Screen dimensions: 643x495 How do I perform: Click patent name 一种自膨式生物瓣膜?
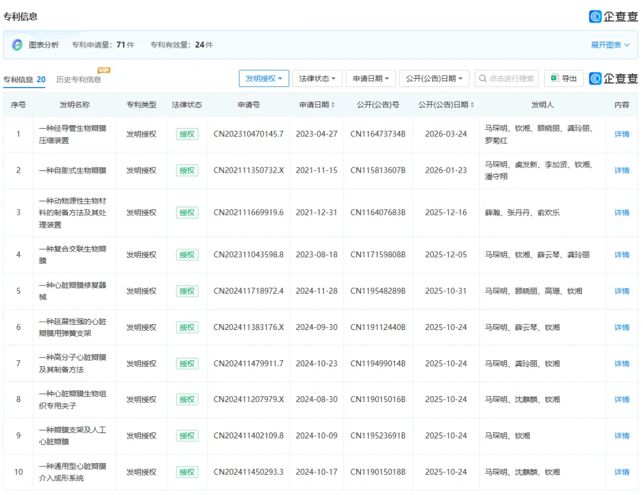point(73,170)
